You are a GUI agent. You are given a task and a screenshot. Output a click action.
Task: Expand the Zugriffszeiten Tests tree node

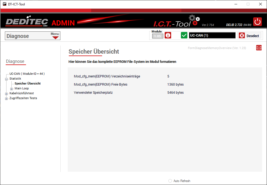point(6,98)
